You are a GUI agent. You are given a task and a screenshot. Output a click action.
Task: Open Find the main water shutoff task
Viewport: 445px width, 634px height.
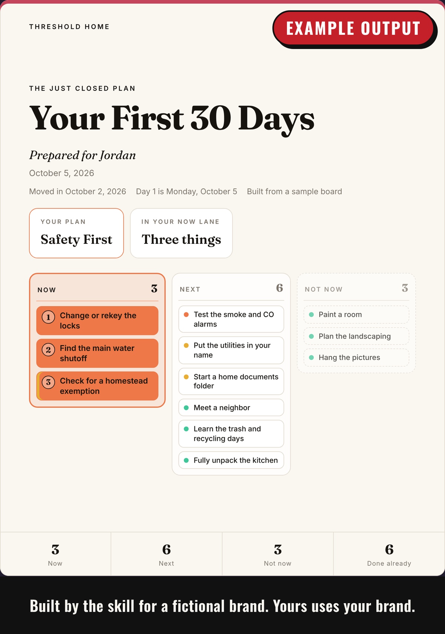tap(97, 353)
